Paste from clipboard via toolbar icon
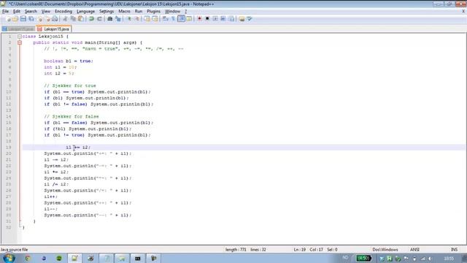This screenshot has height=263, width=467. pyautogui.click(x=81, y=19)
